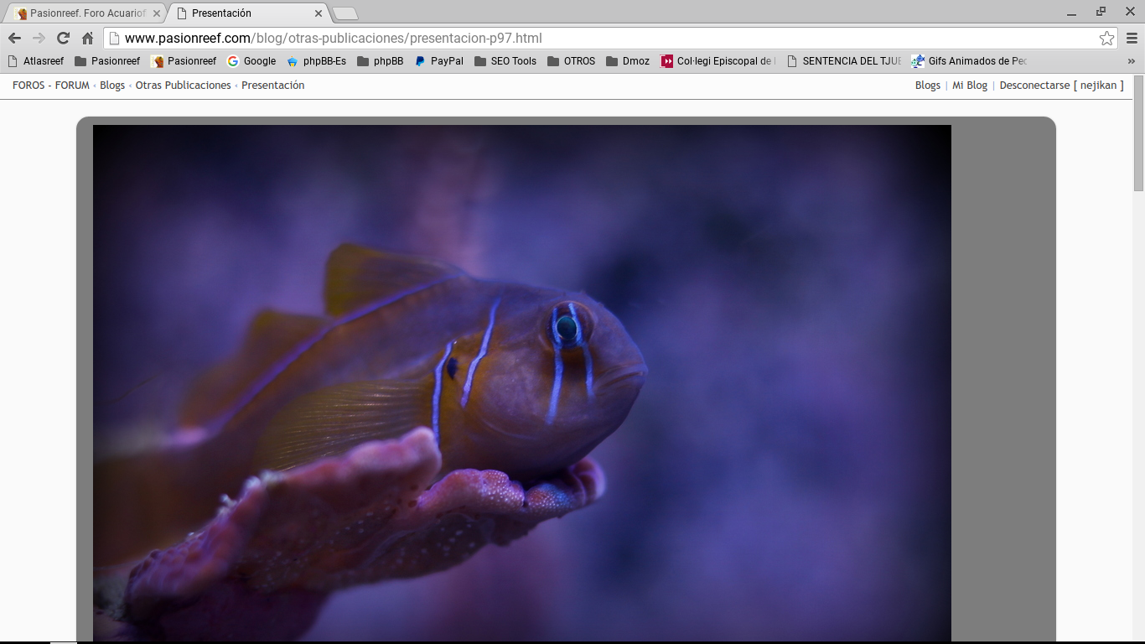Viewport: 1145px width, 644px height.
Task: Open the Google bookmark
Action: pyautogui.click(x=251, y=61)
